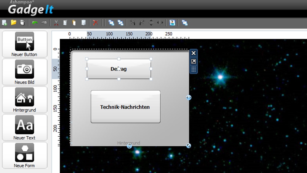This screenshot has height=173, width=307.
Task: Open the gadget dotted grid menu
Action: click(x=194, y=69)
